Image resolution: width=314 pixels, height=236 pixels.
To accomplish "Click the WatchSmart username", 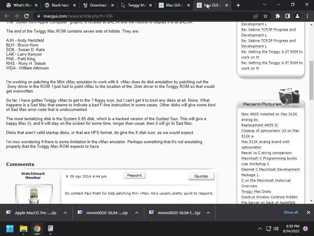I will pos(33,174).
